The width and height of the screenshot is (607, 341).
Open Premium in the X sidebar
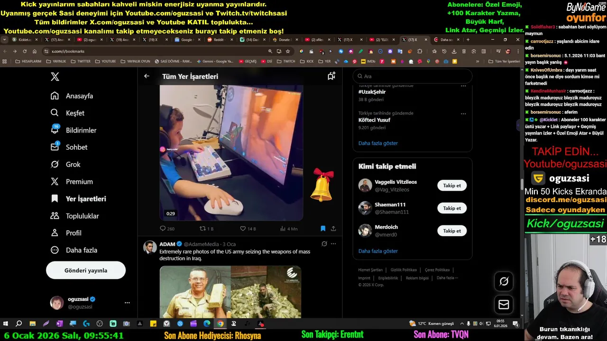72,181
